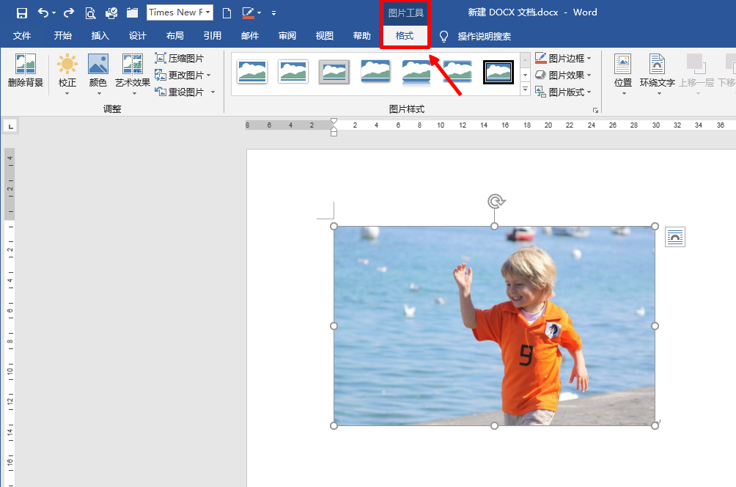Viewport: 736px width, 487px height.
Task: Click right middle resize handle of picture
Action: (655, 326)
